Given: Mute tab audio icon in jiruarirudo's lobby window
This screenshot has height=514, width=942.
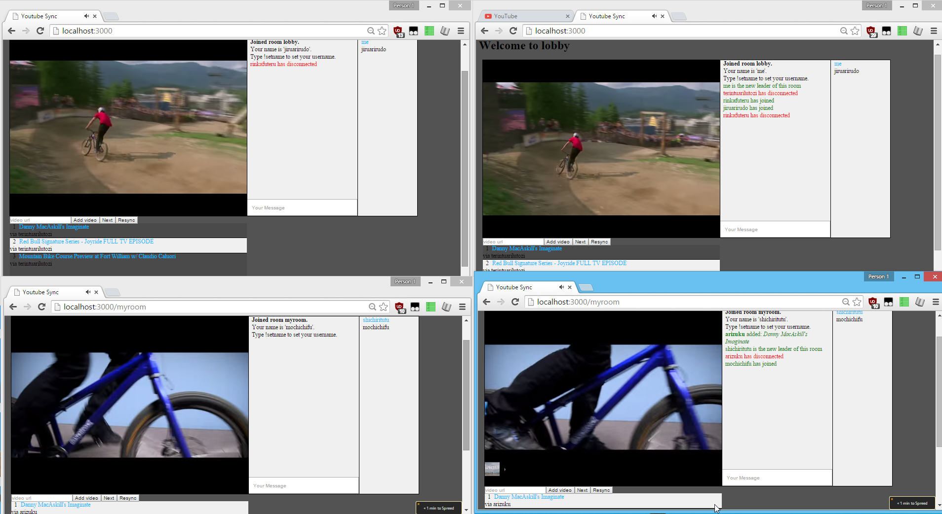Looking at the screenshot, I should 86,16.
